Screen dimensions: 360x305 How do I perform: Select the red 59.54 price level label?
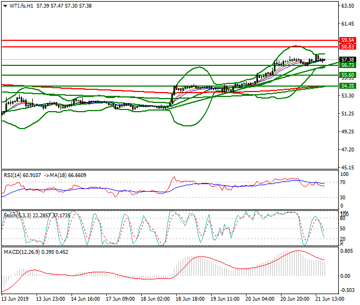coord(347,40)
